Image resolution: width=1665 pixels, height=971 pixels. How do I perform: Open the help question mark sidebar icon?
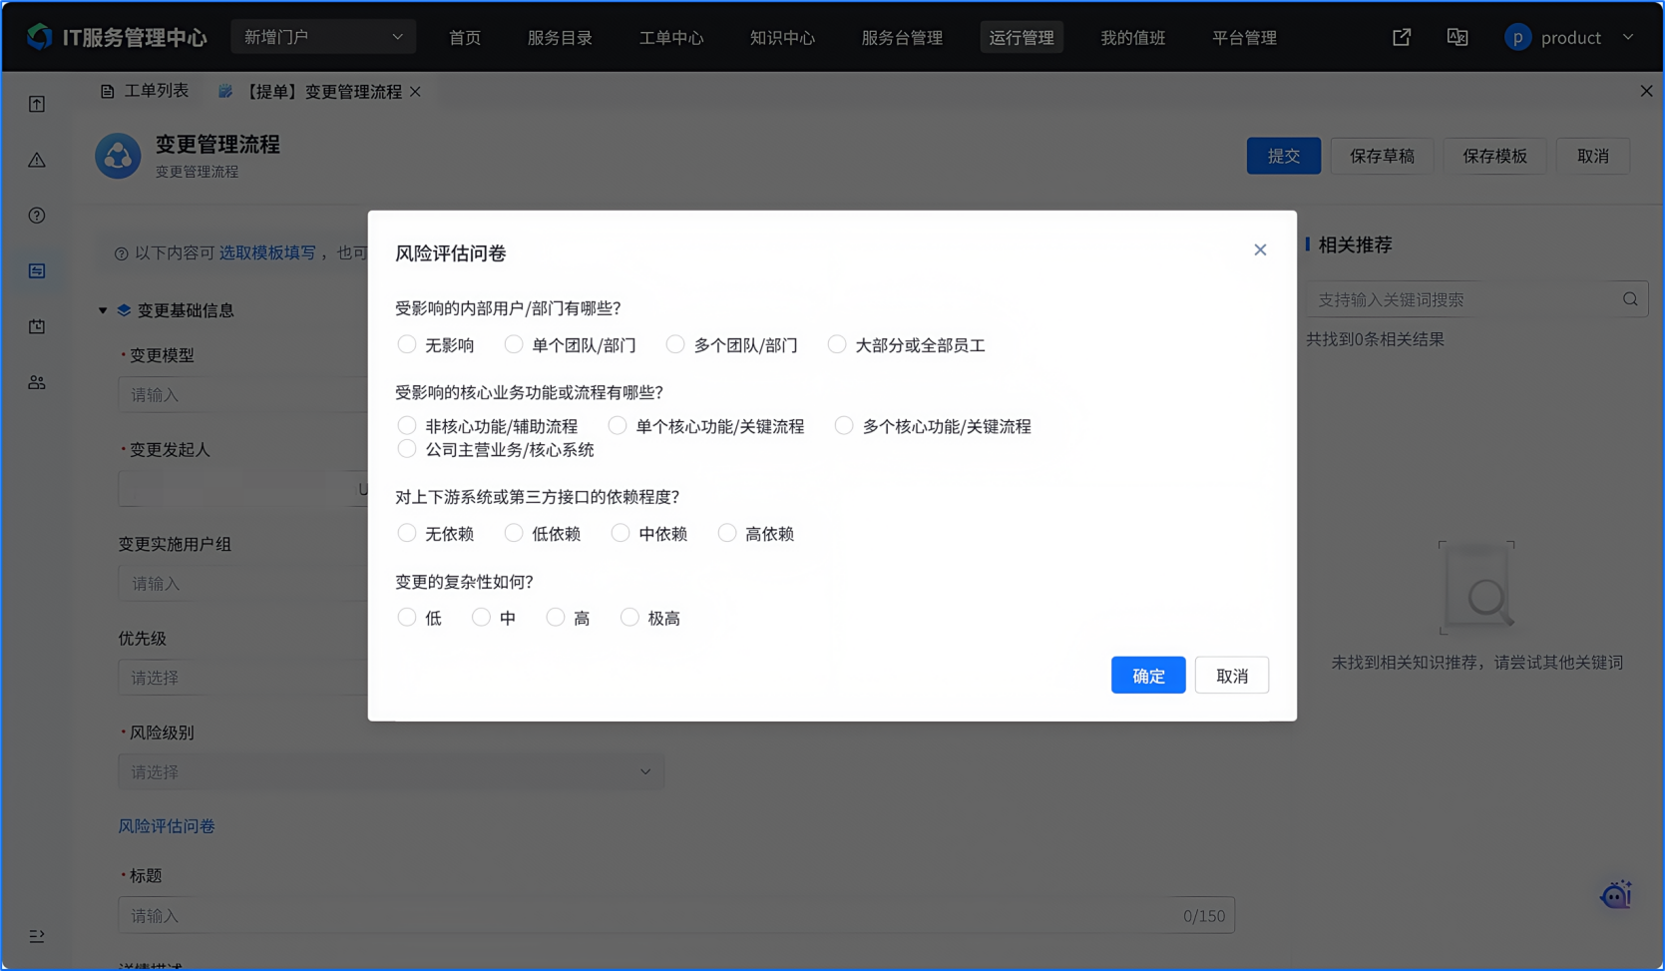pyautogui.click(x=37, y=216)
